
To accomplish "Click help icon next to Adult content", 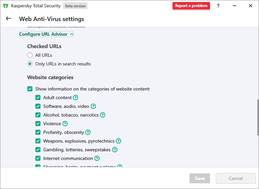I will [x=75, y=98].
